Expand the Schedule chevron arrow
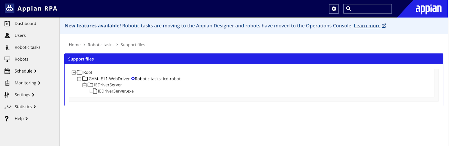Screen dimensions: 449x146 [x=35, y=71]
